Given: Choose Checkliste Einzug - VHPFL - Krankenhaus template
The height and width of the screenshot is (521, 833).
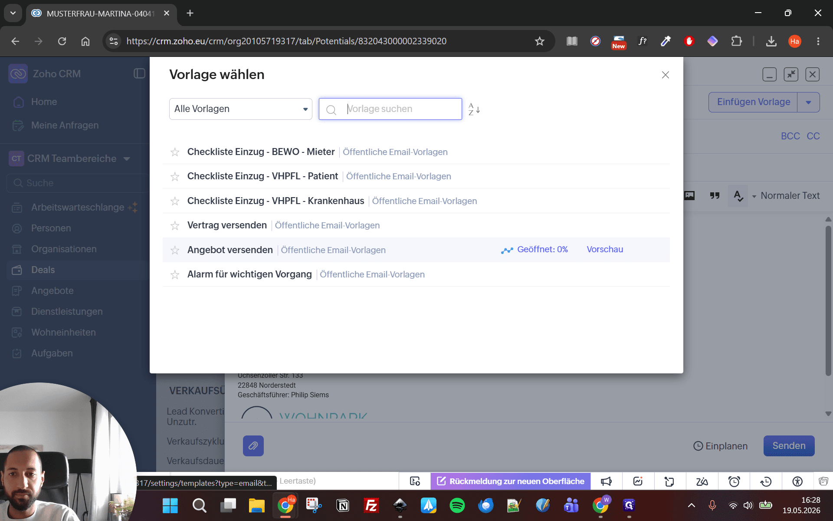Looking at the screenshot, I should (275, 201).
